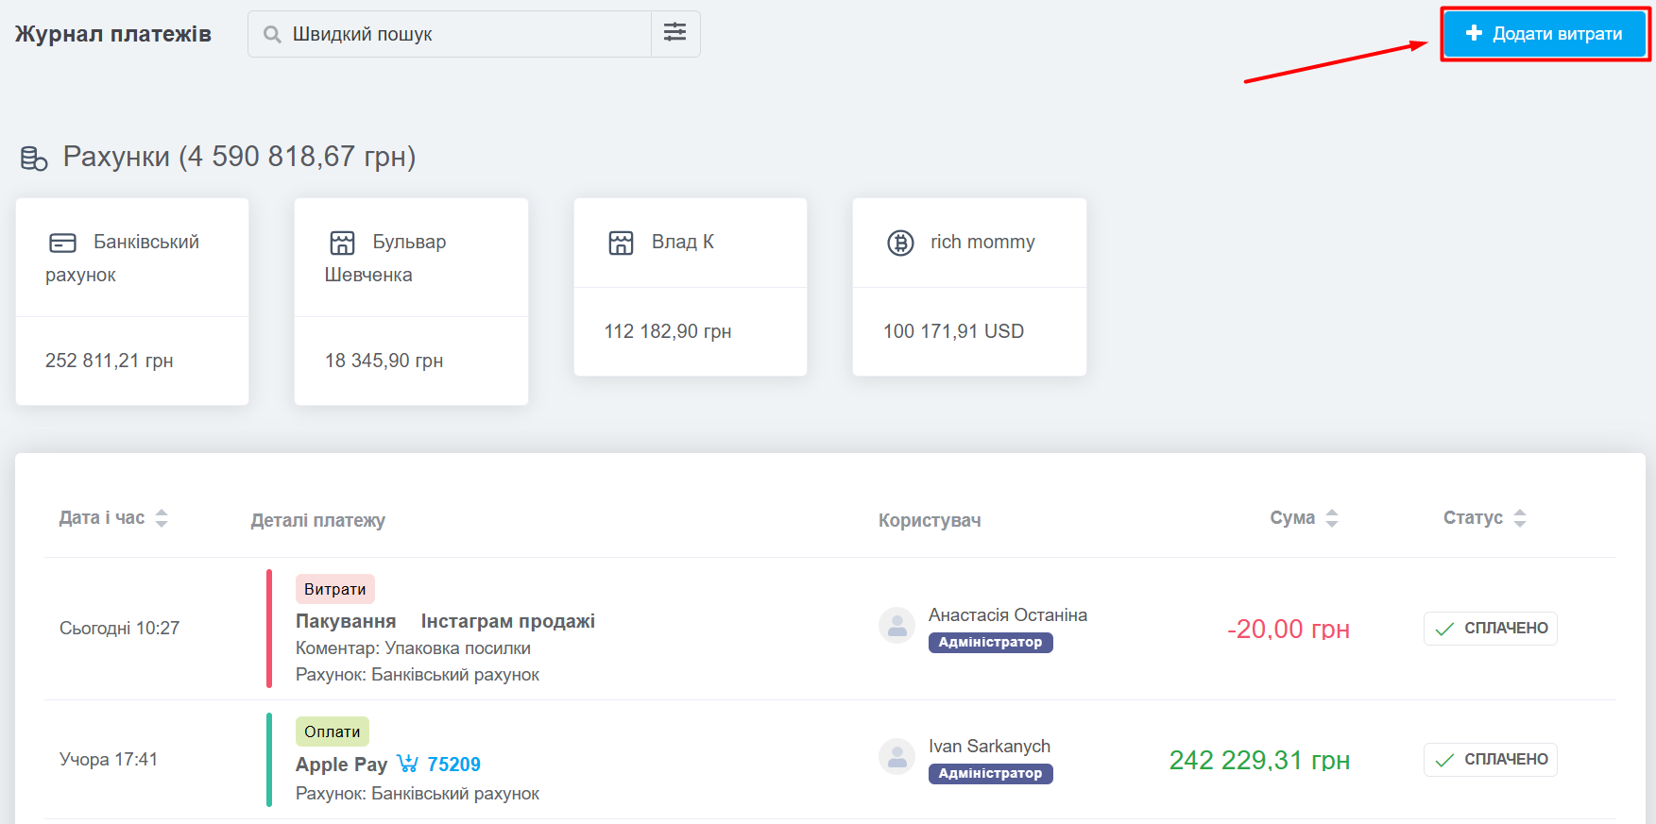This screenshot has height=824, width=1656.
Task: Click the store icon on Бульвар Шевченка
Action: pos(342,244)
